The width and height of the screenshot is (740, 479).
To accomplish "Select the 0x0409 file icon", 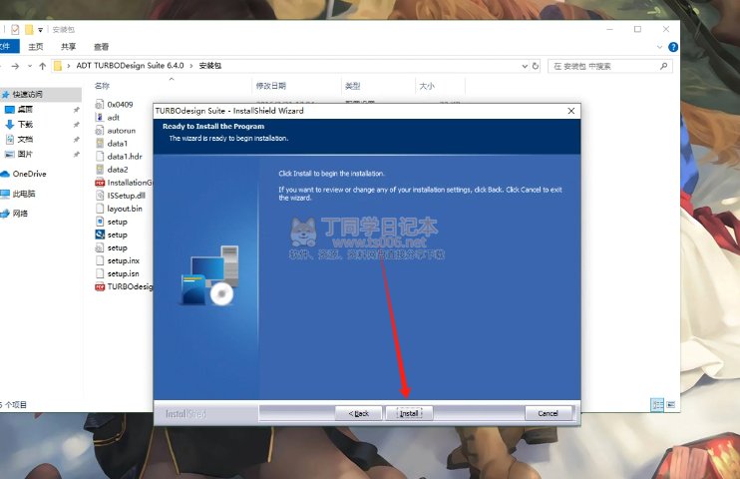I will pos(100,104).
